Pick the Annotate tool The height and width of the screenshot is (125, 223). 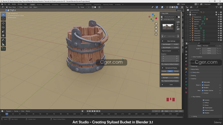coord(3,40)
